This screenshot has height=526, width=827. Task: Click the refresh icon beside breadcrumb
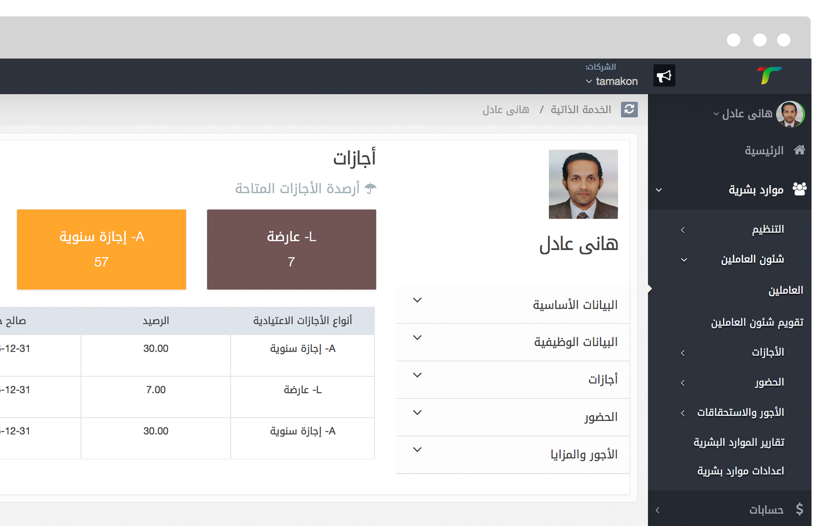coord(629,109)
